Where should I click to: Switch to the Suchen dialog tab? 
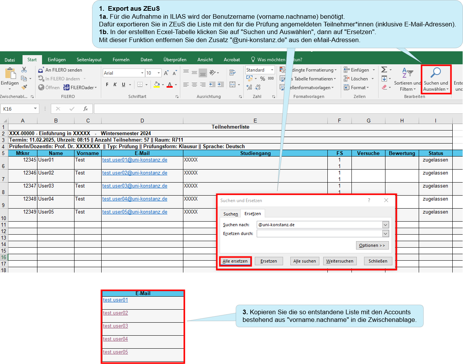point(231,214)
